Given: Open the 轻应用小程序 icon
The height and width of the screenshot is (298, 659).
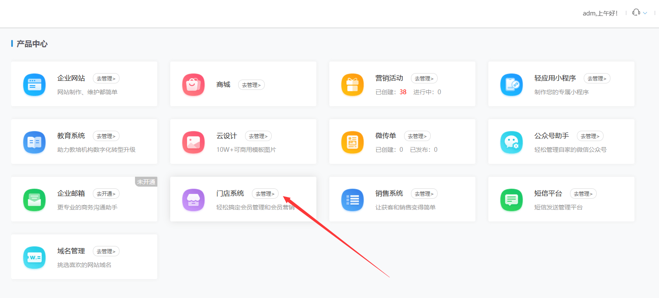Looking at the screenshot, I should [x=511, y=85].
